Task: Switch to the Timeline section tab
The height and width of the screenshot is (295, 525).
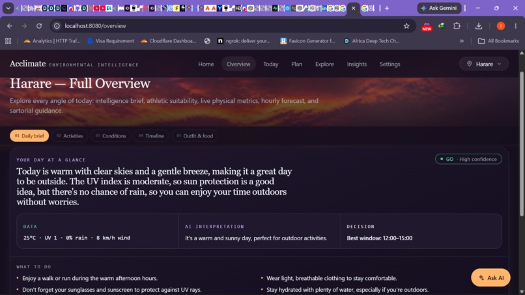Action: coord(151,135)
